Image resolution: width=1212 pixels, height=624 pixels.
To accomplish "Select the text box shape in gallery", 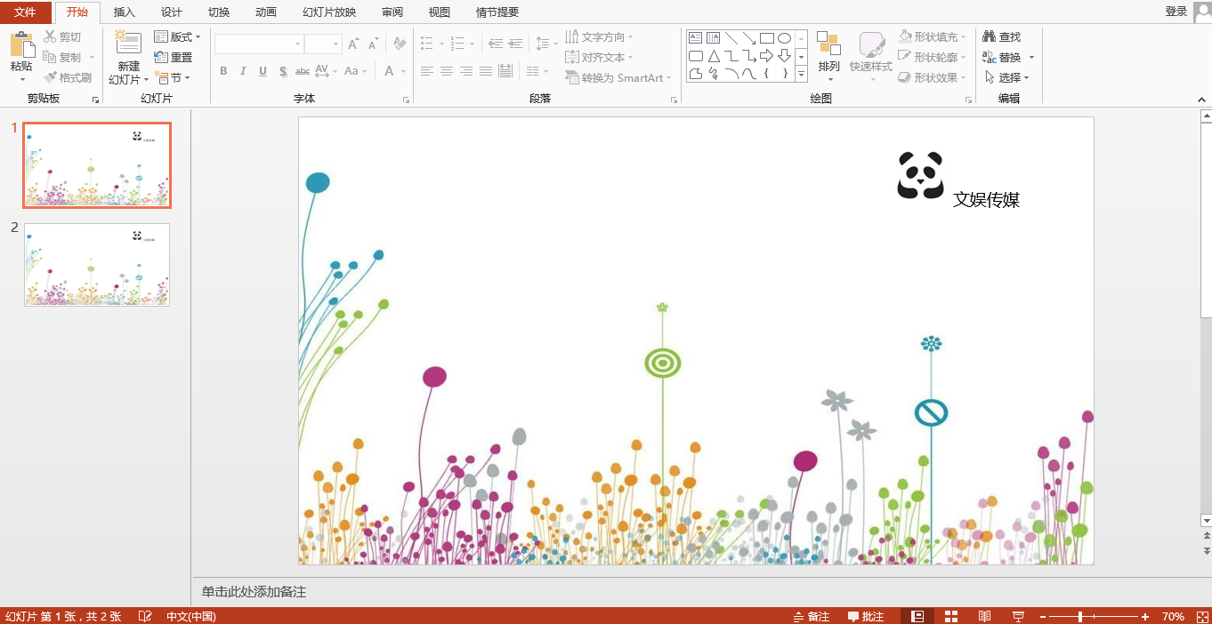I will click(695, 38).
